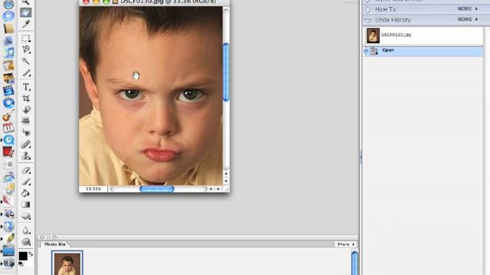Select the Clone Stamp tool
The image size is (490, 275).
pos(26,156)
